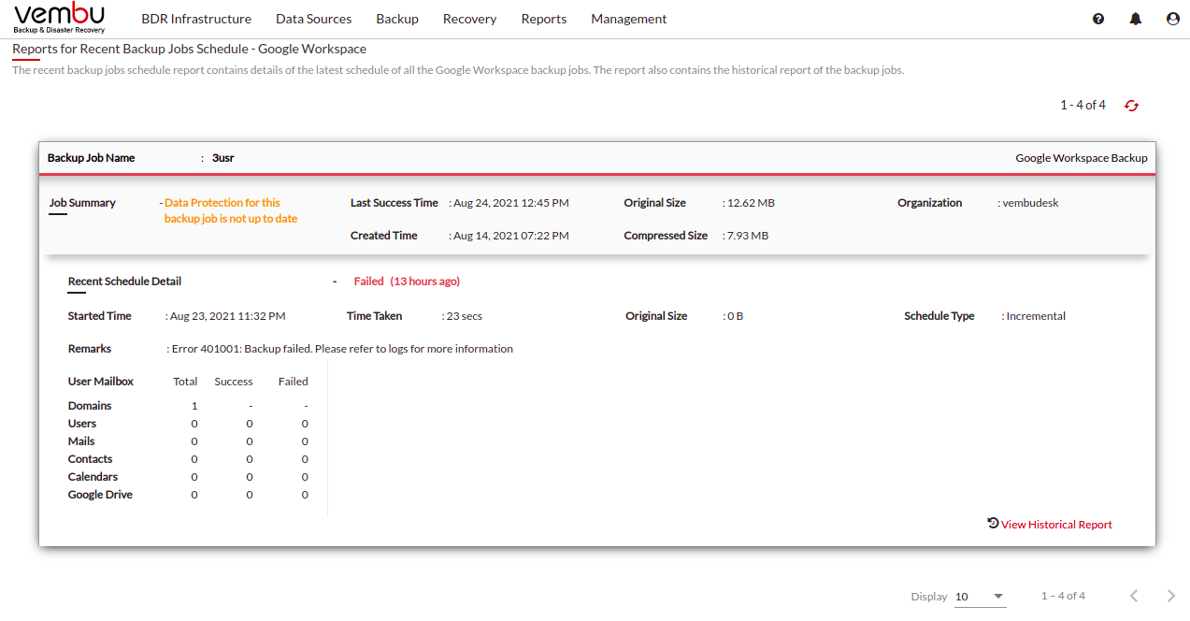Click the history icon beside View Historical Report
Screen dimensions: 1190x621
click(993, 524)
